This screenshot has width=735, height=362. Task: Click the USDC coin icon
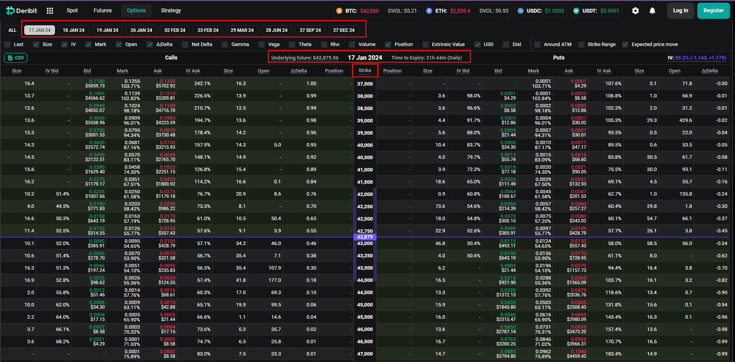click(521, 11)
